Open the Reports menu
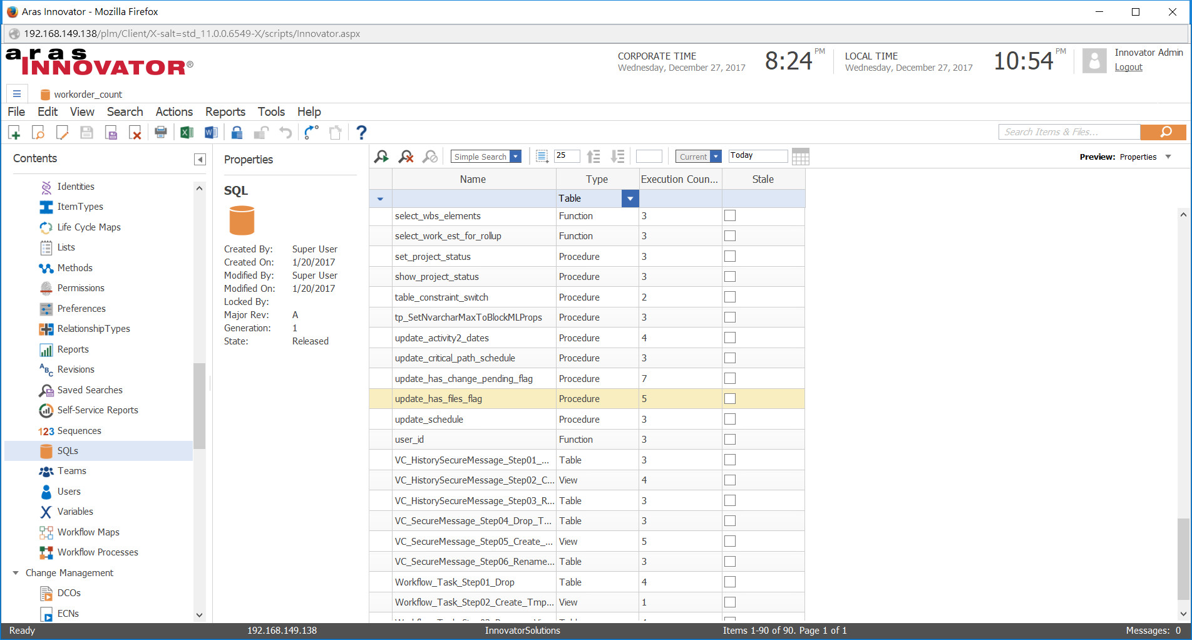1192x640 pixels. (x=225, y=111)
